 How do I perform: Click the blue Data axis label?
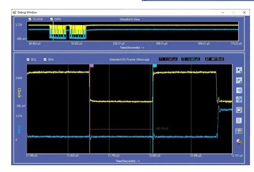[x=19, y=129]
